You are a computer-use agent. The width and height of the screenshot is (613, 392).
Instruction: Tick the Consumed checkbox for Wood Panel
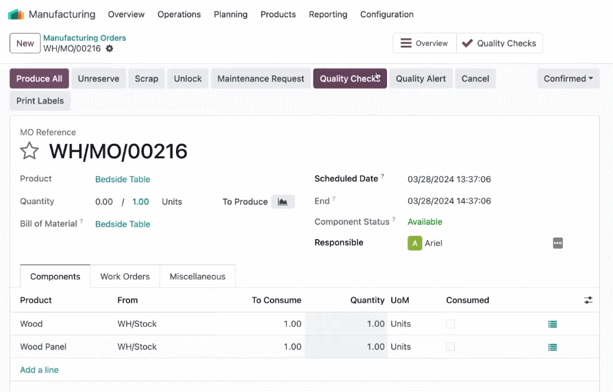pyautogui.click(x=451, y=347)
